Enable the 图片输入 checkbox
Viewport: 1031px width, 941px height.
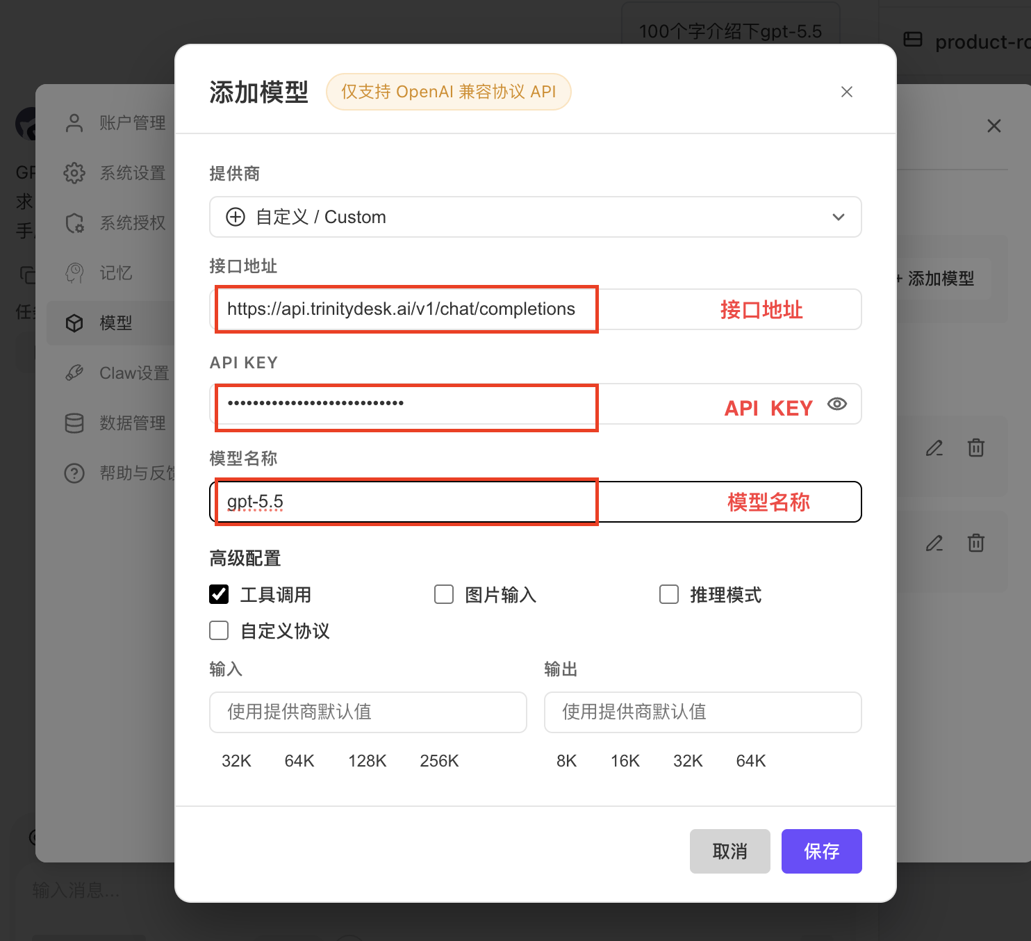444,594
